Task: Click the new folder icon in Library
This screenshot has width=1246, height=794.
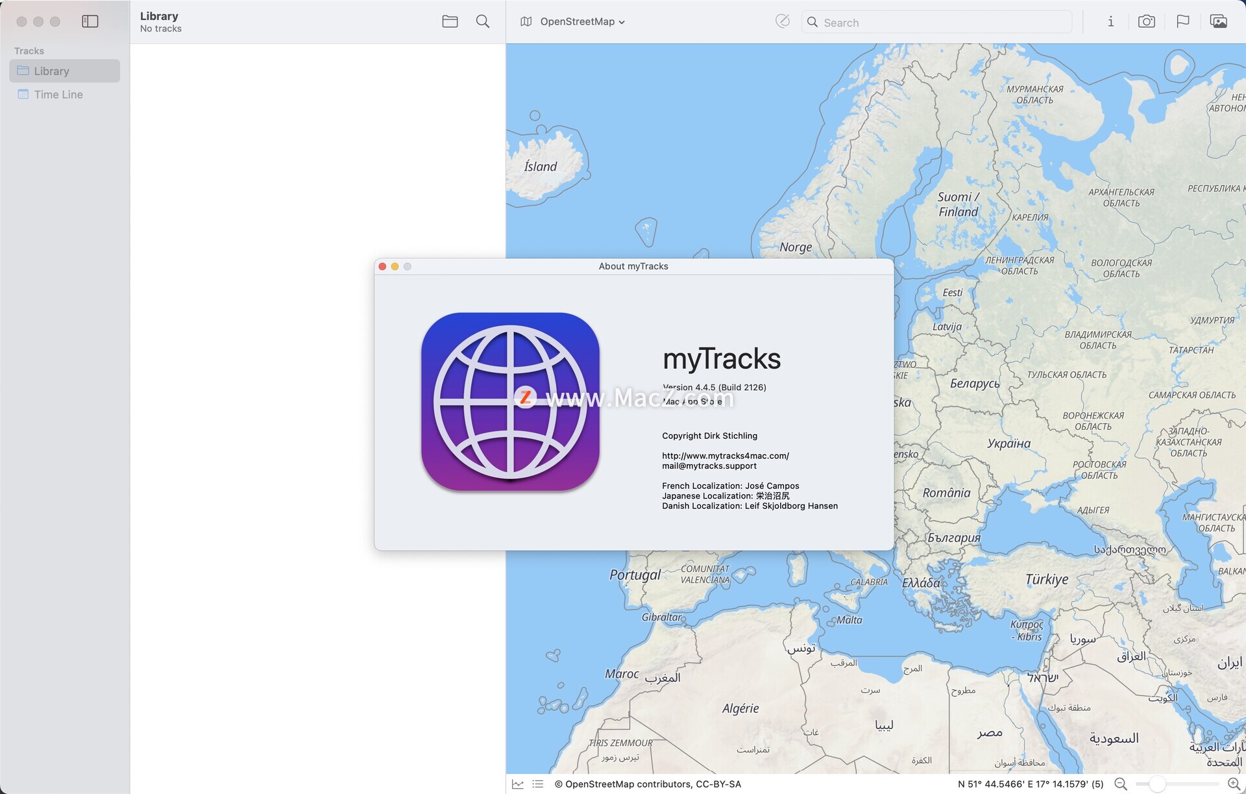Action: pyautogui.click(x=450, y=21)
